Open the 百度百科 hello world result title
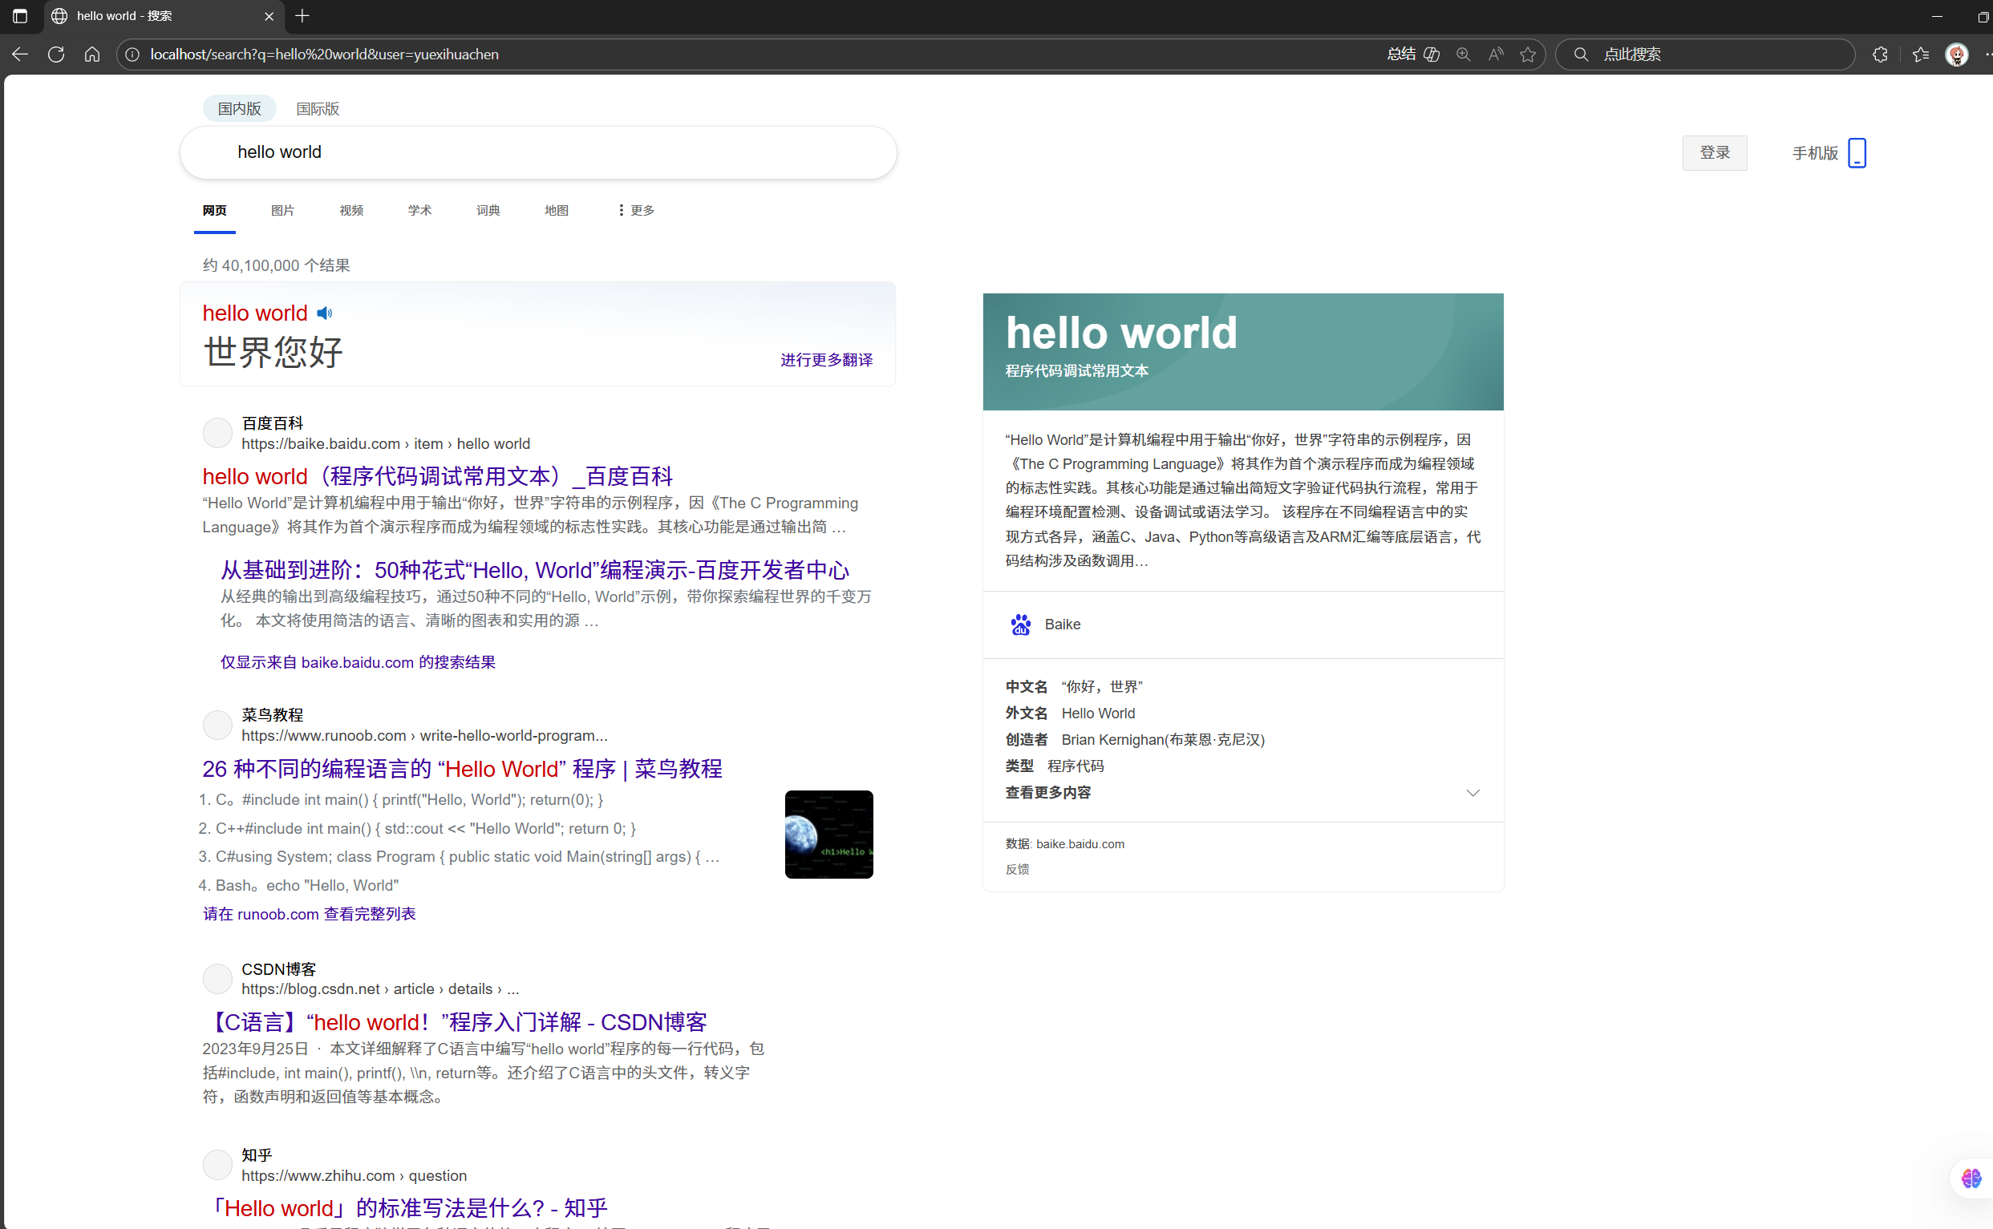 (x=437, y=476)
